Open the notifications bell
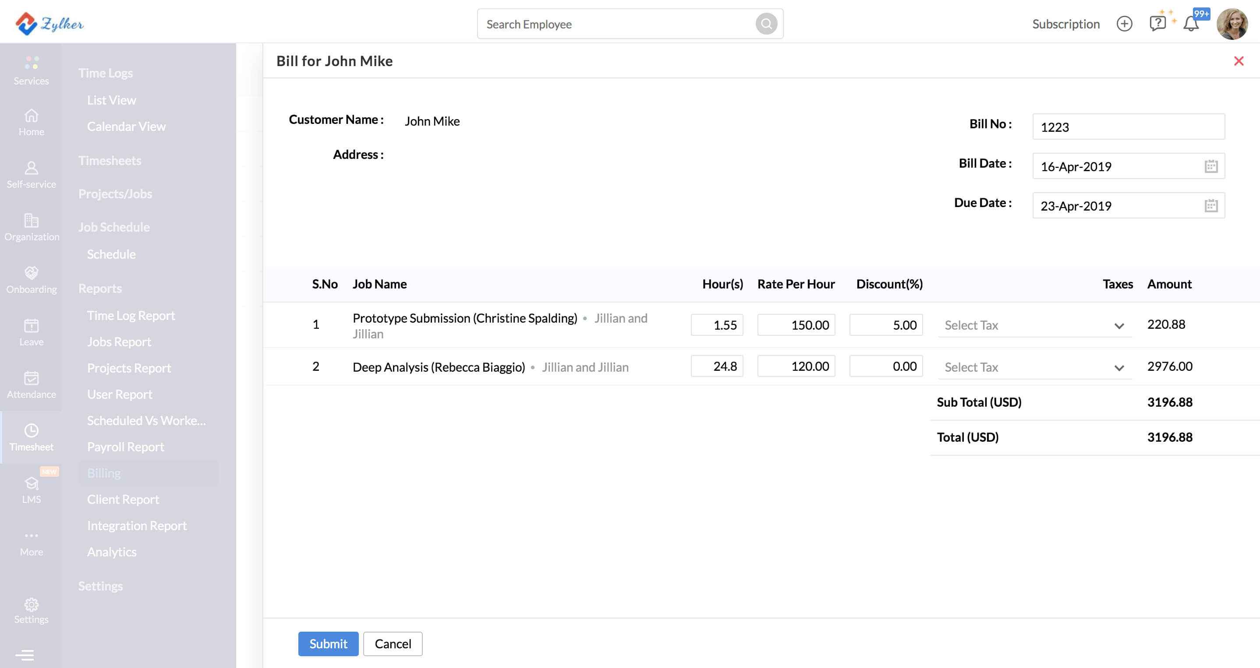1260x668 pixels. (x=1190, y=24)
